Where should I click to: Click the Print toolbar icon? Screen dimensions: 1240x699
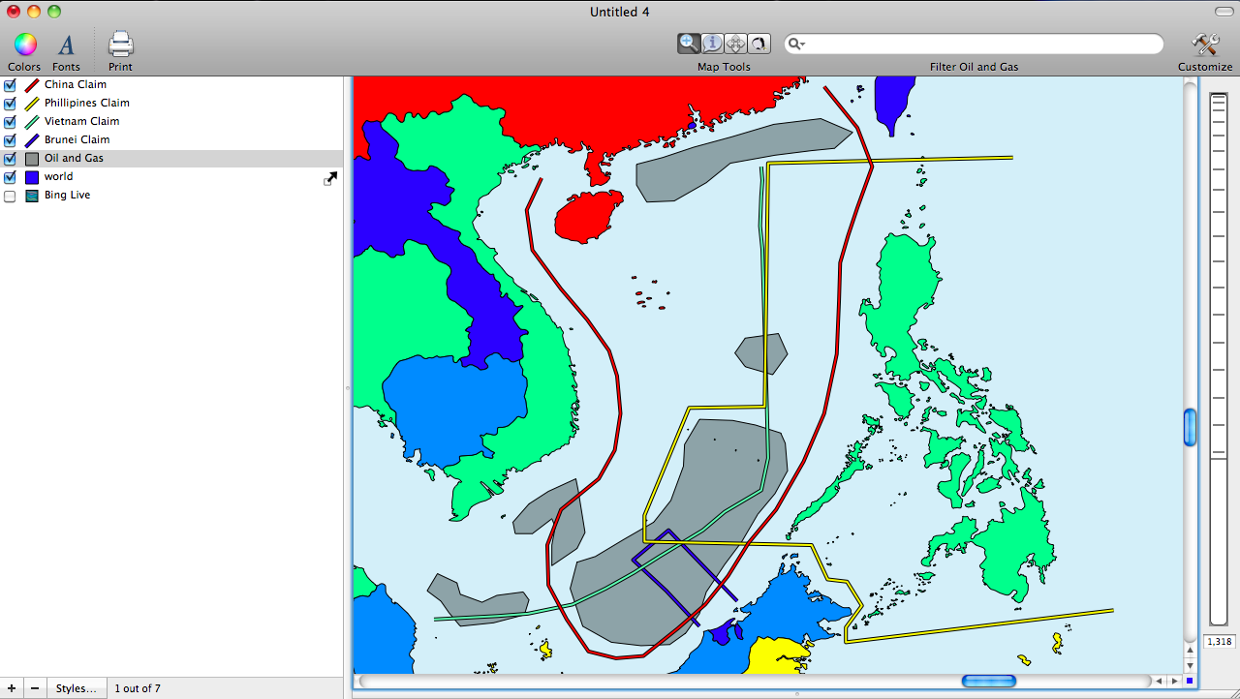click(x=120, y=45)
